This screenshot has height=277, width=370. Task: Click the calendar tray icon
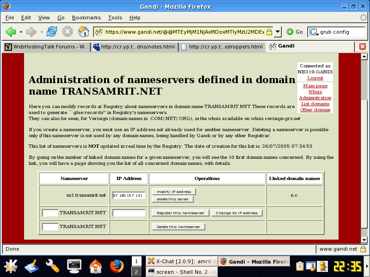(311, 266)
